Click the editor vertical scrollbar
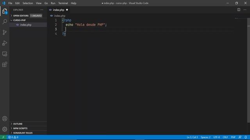250x140 pixels. [x=248, y=70]
